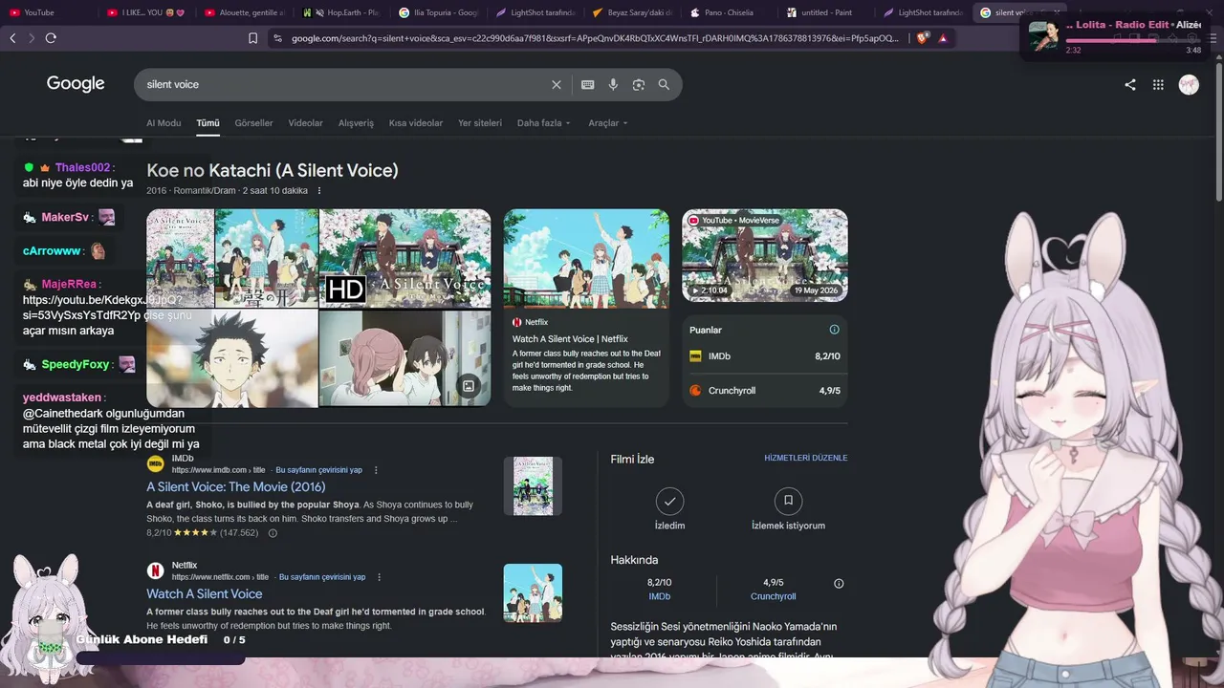Image resolution: width=1224 pixels, height=688 pixels.
Task: Start voice search with the microphone icon
Action: point(613,84)
